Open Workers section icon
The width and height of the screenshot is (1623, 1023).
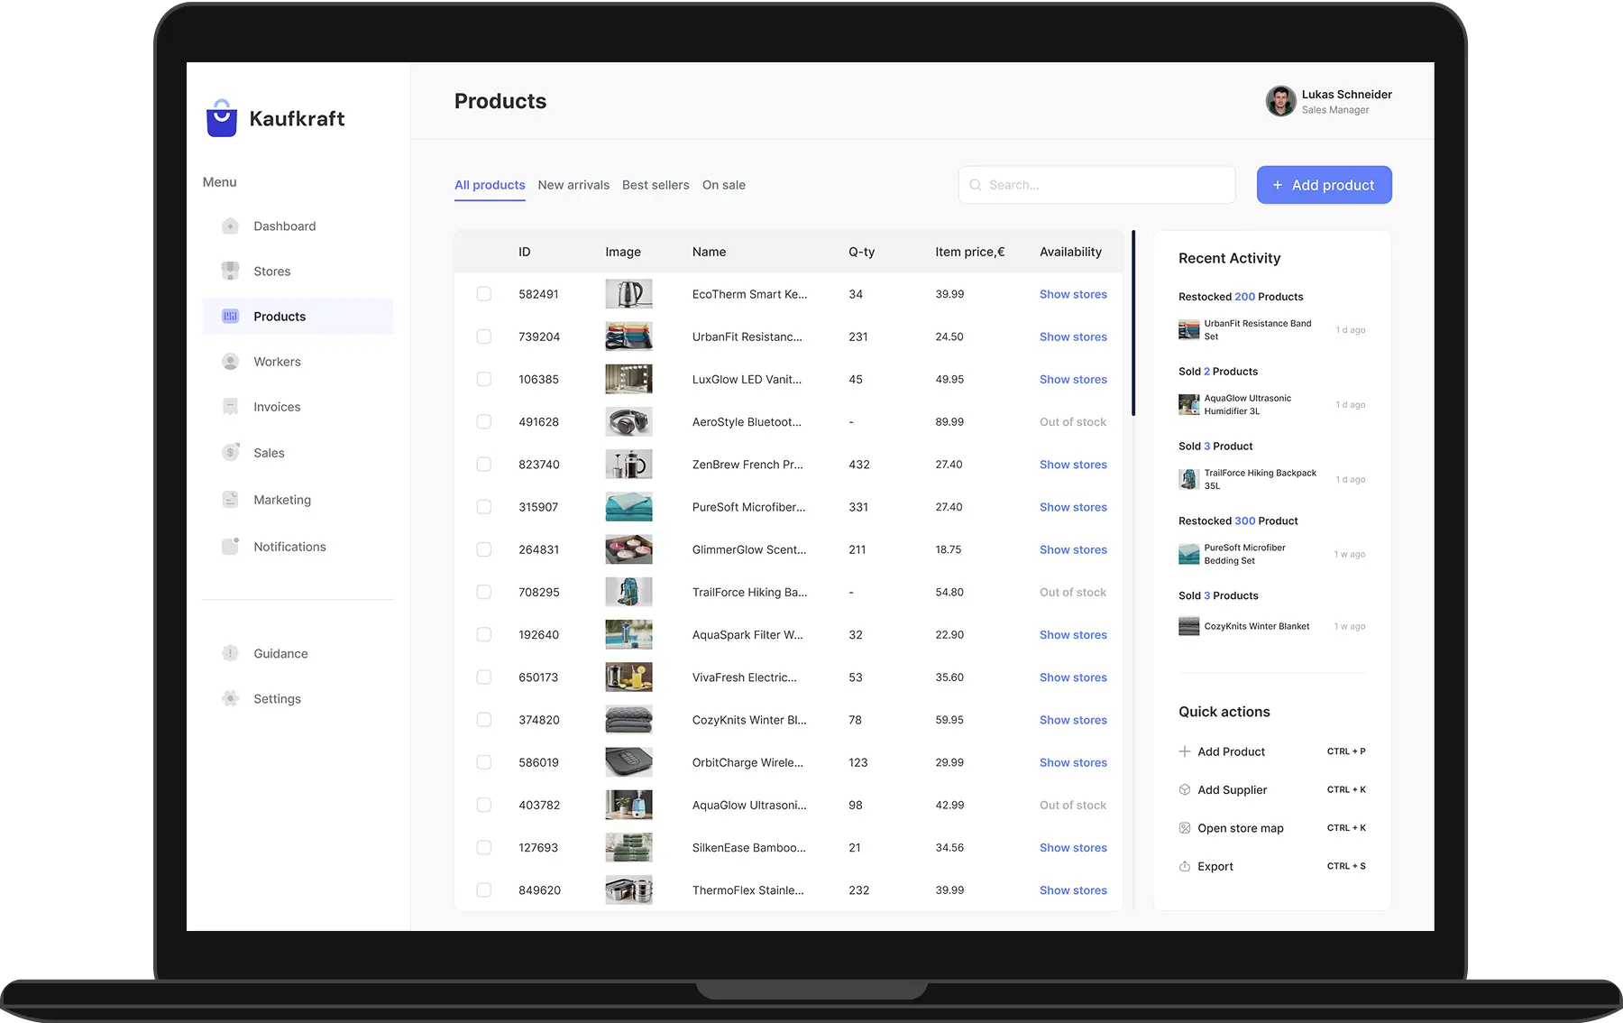pyautogui.click(x=231, y=362)
